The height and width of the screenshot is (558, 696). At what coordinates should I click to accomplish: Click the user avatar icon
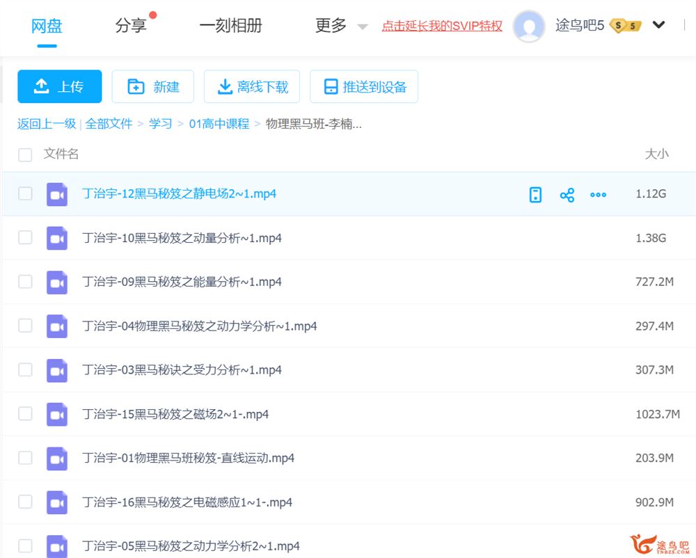(529, 26)
